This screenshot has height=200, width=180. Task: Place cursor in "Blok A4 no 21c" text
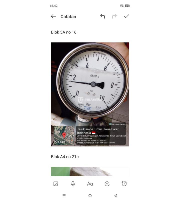(65, 157)
